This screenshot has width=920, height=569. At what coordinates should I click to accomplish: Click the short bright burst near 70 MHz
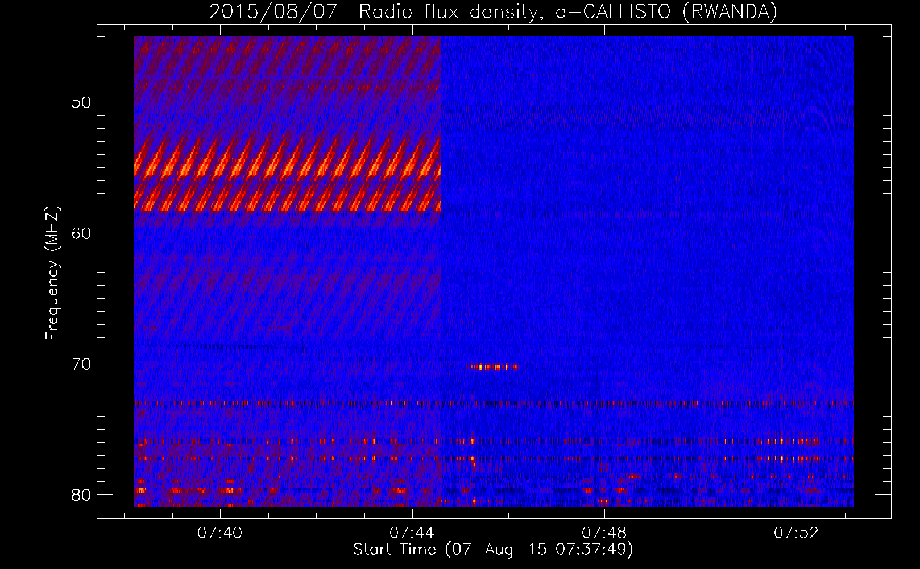click(492, 367)
